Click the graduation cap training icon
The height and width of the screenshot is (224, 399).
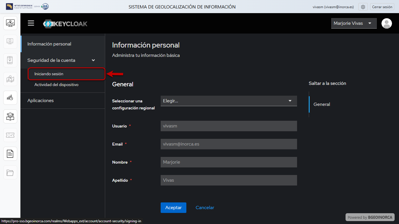(10, 116)
